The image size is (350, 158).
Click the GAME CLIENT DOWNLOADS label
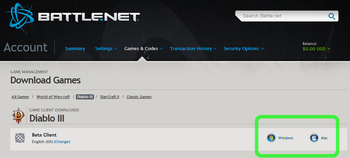(x=54, y=110)
